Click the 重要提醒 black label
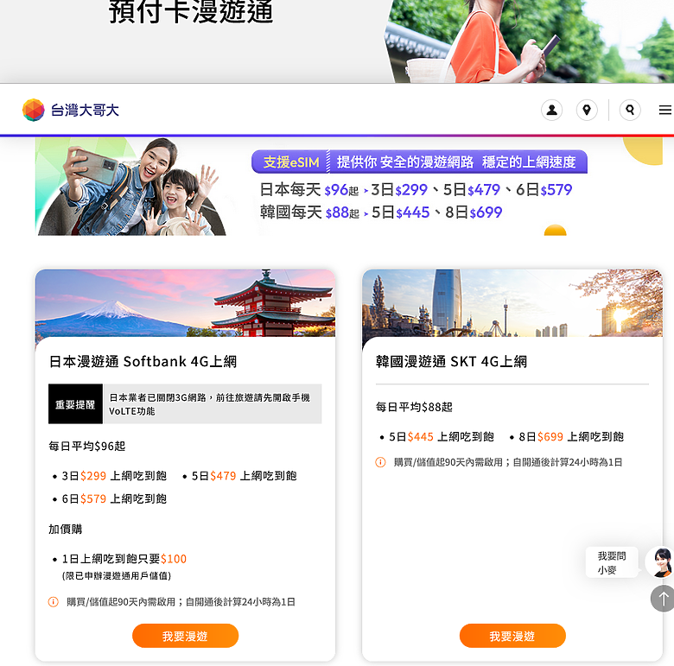The height and width of the screenshot is (666, 674). (75, 404)
